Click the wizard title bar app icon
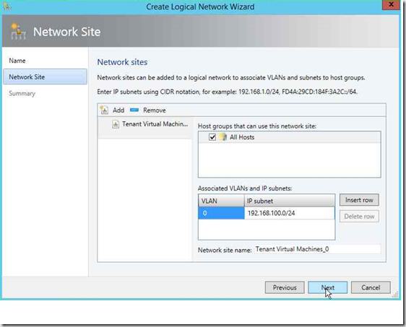The height and width of the screenshot is (327, 406). tap(7, 6)
